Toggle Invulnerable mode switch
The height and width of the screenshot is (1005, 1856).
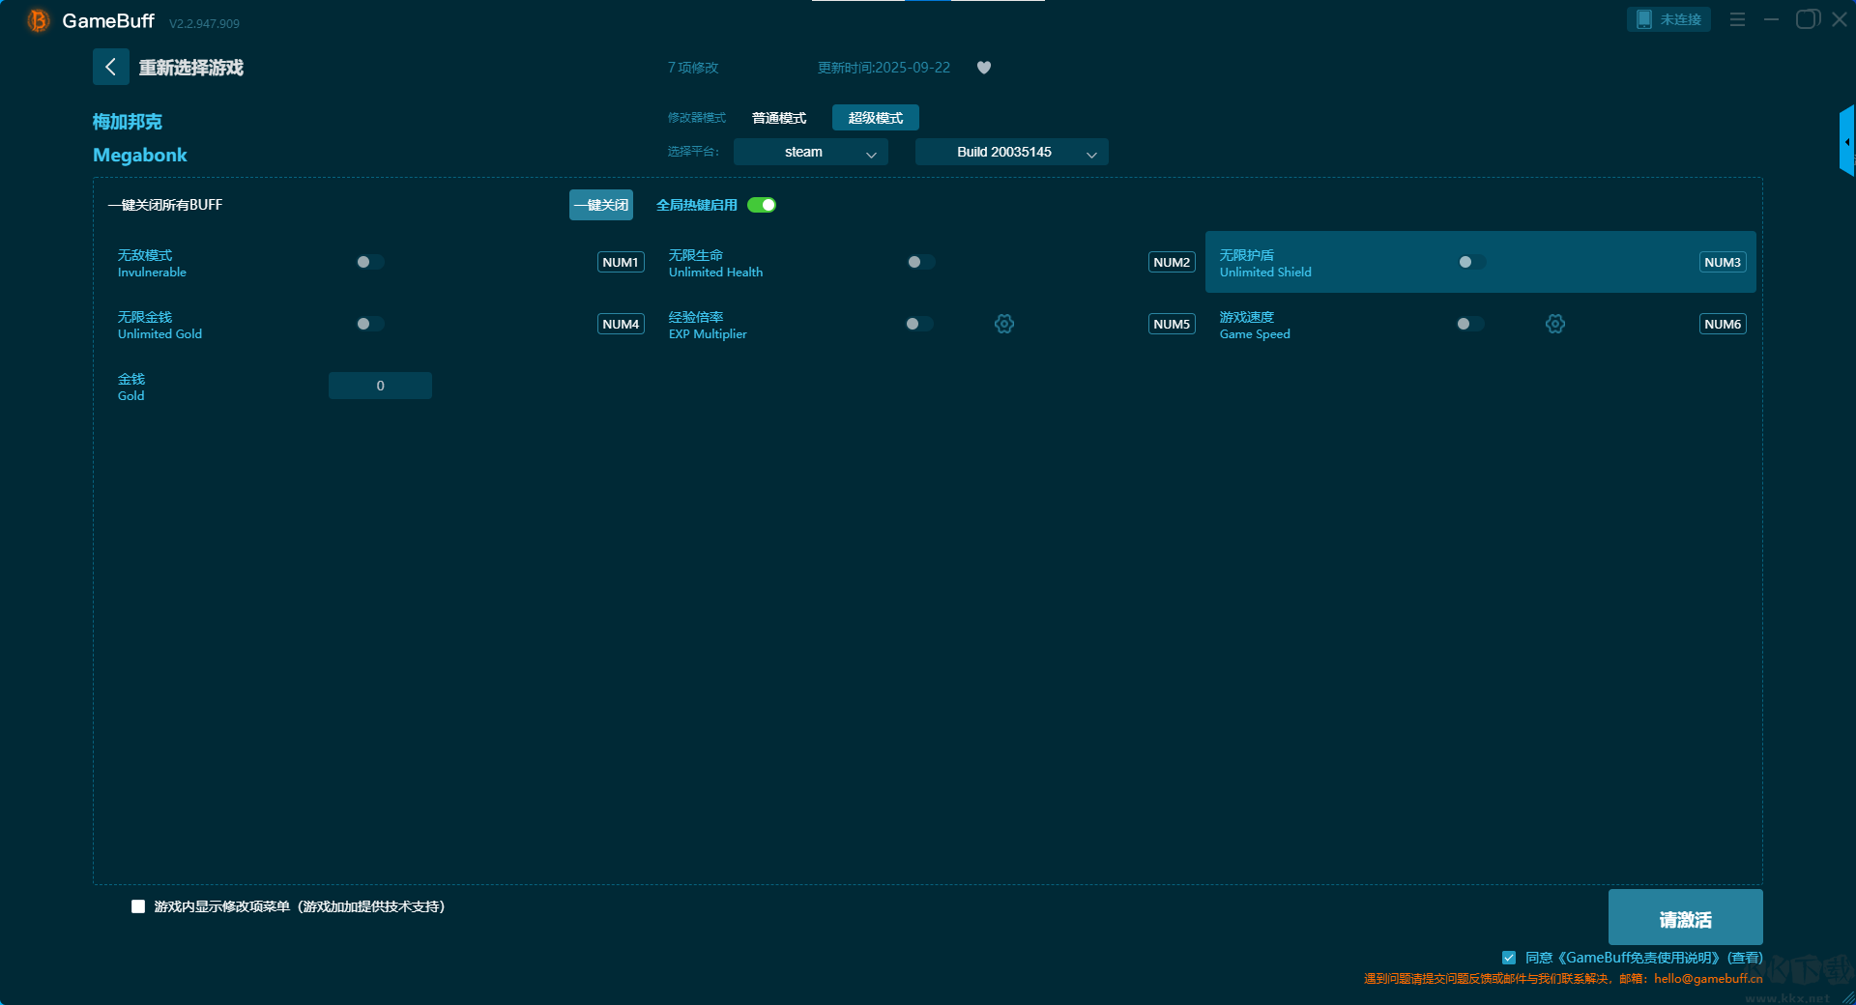tap(369, 262)
